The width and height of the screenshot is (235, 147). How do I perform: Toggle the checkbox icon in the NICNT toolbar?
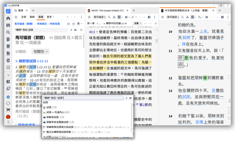tap(119, 17)
